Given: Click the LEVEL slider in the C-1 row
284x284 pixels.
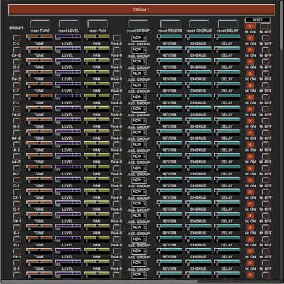Looking at the screenshot, I should (68, 178).
